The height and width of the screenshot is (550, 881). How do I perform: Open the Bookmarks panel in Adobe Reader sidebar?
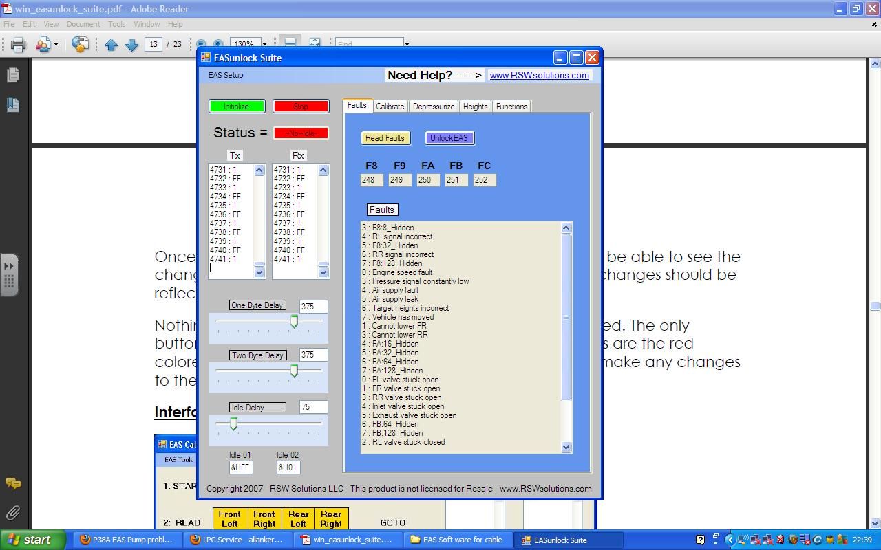pos(12,104)
